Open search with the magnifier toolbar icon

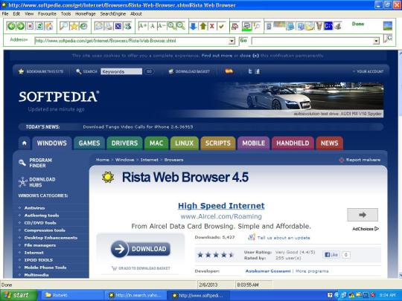(x=63, y=26)
